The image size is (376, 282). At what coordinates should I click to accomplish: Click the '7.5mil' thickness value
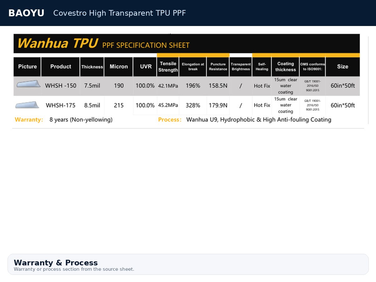tap(92, 86)
